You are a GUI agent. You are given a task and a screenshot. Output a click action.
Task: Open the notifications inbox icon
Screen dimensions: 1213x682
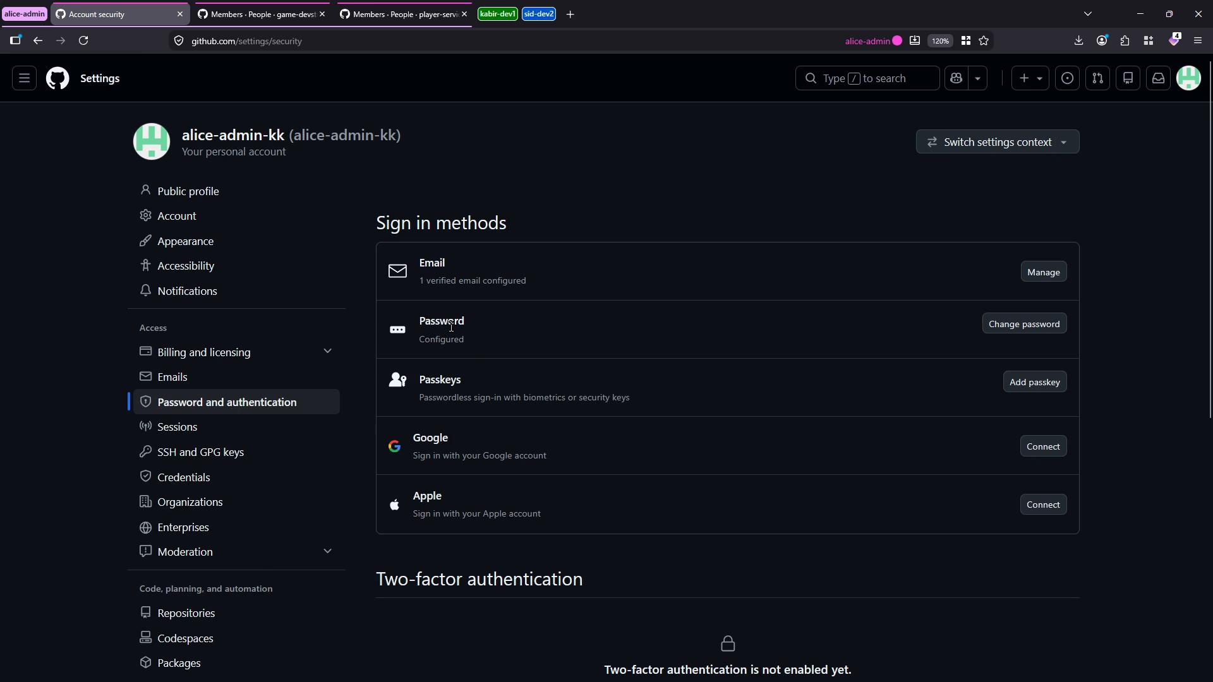click(x=1158, y=78)
